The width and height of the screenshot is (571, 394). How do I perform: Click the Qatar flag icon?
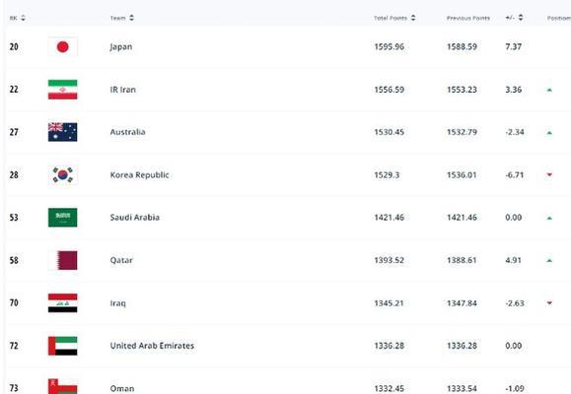pyautogui.click(x=63, y=260)
